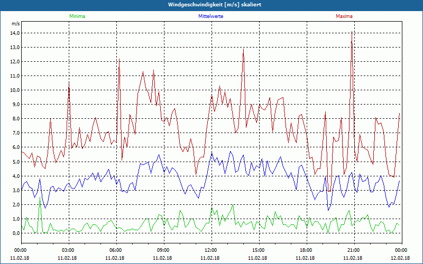Click the red Maxima spike at 03:00
423x264 pixels.
pos(69,83)
